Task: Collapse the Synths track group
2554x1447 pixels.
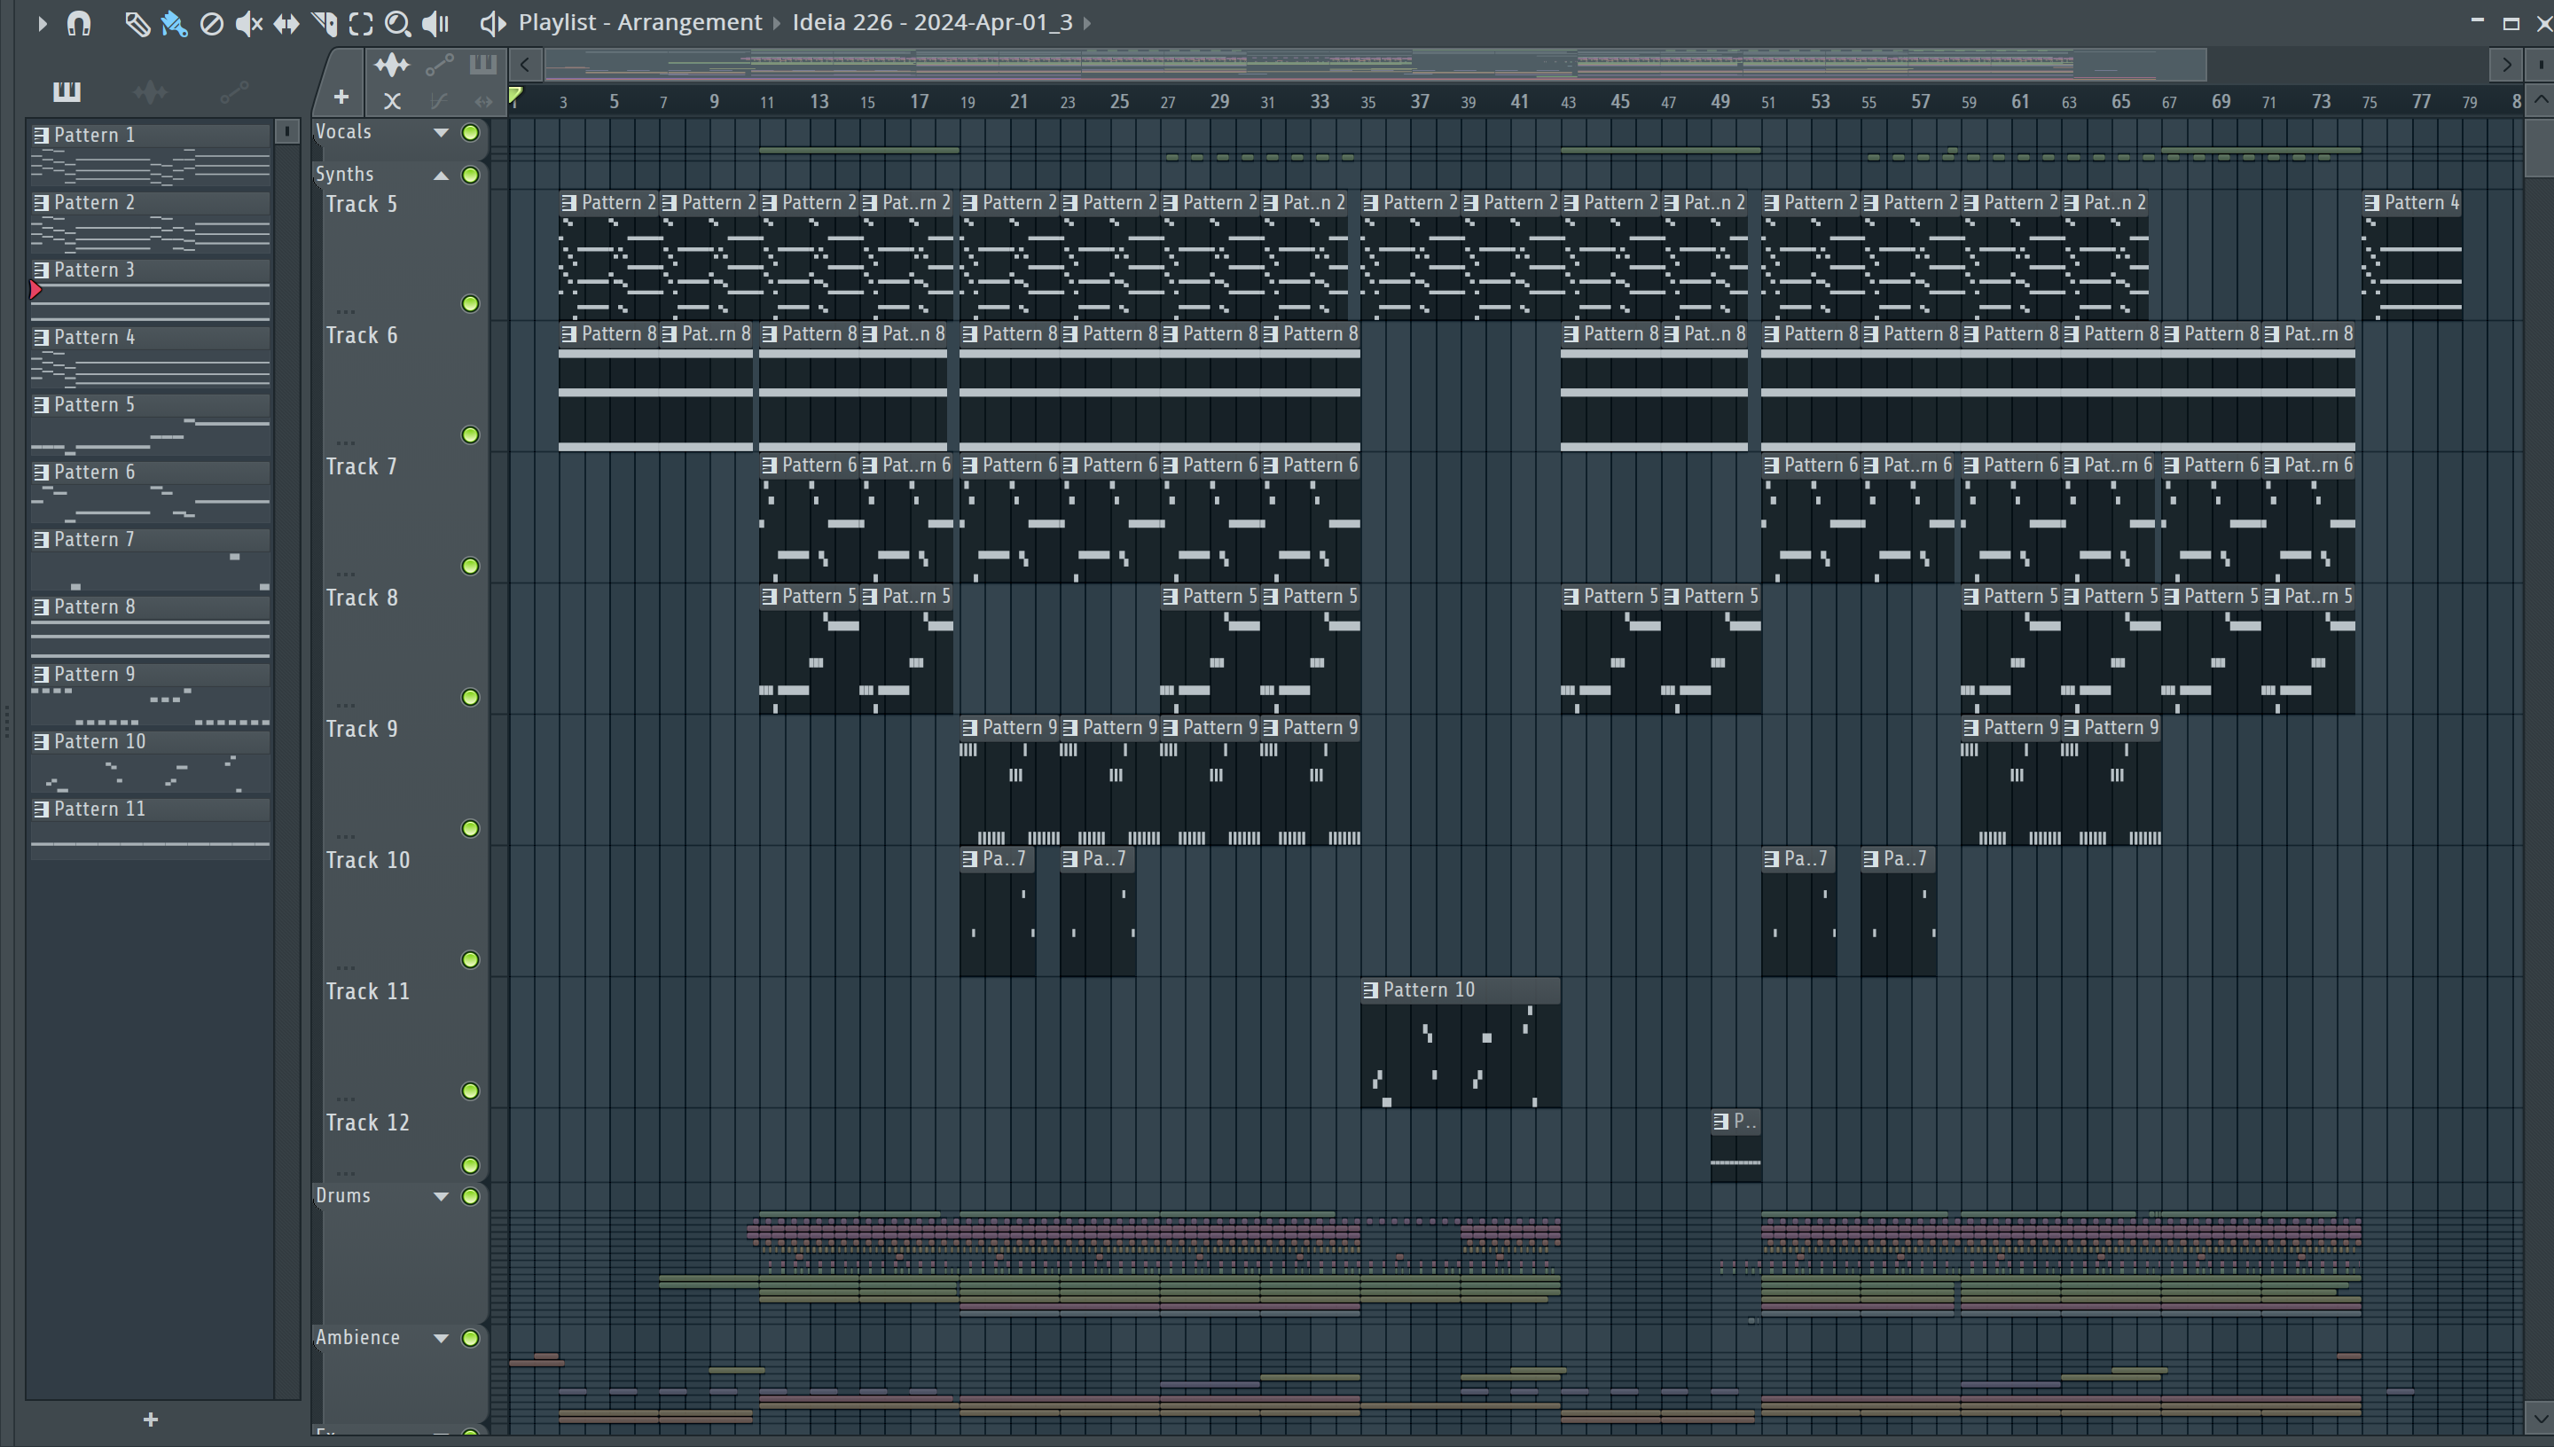Action: 440,175
